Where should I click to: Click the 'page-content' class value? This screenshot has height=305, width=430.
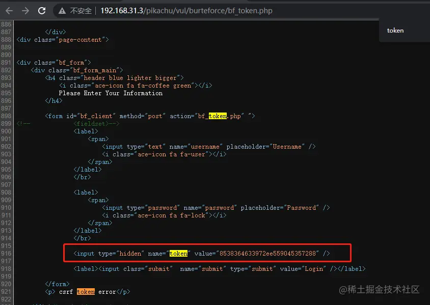pyautogui.click(x=80, y=40)
